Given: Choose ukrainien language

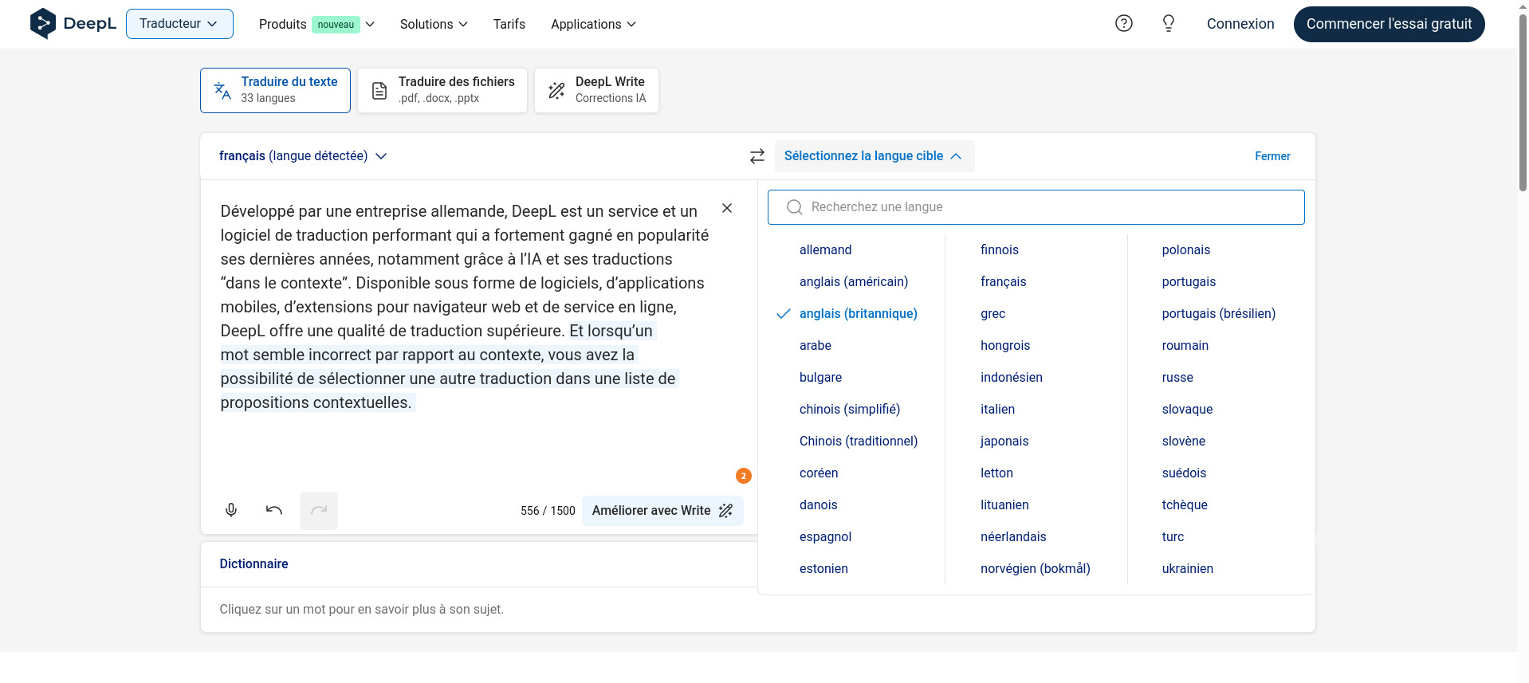Looking at the screenshot, I should click(x=1187, y=568).
